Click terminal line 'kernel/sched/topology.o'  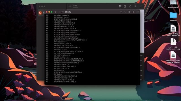pyautogui.click(x=65, y=66)
